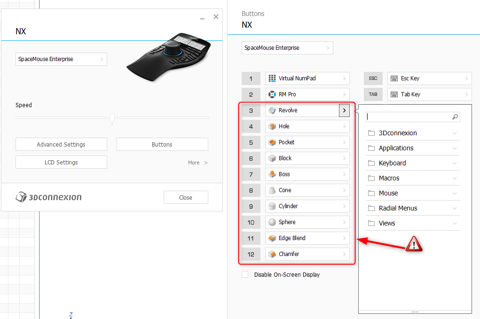Select the ESC button label
Screen dimensions: 480x319
point(373,78)
